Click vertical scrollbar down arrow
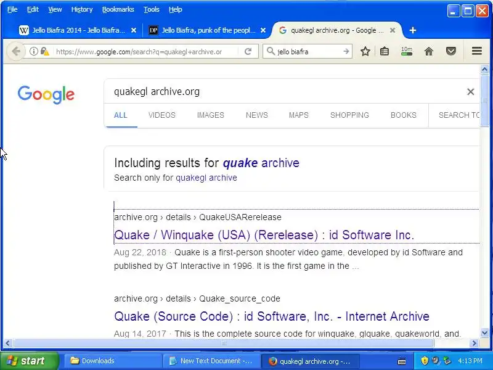493x370 pixels. [484, 332]
